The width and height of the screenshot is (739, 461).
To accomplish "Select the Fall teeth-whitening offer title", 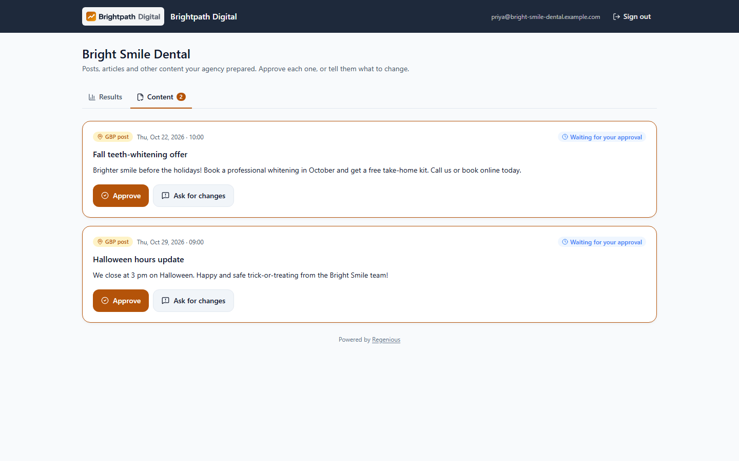I will pos(140,155).
